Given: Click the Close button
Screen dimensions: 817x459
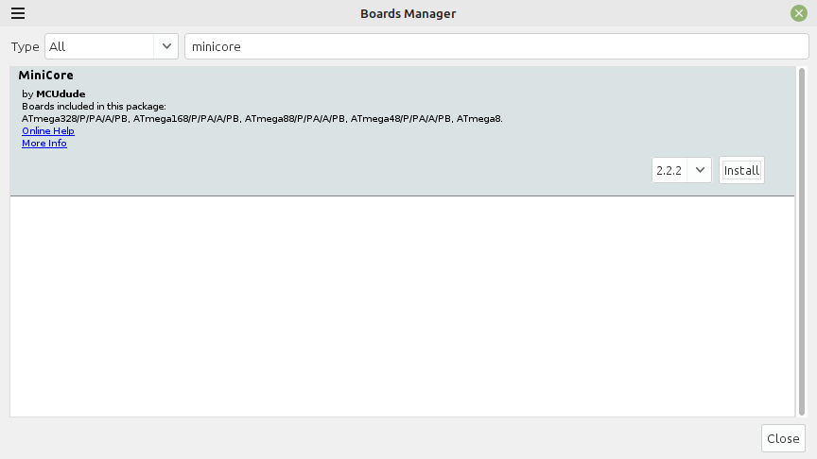Looking at the screenshot, I should pyautogui.click(x=783, y=438).
